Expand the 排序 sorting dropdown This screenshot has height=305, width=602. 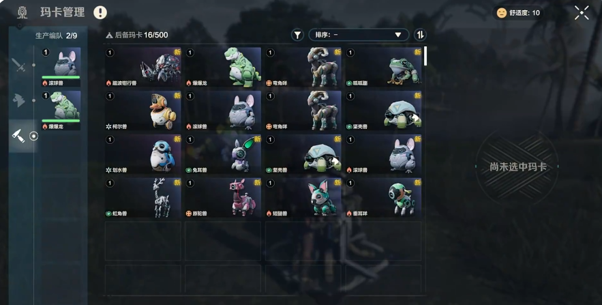click(359, 35)
